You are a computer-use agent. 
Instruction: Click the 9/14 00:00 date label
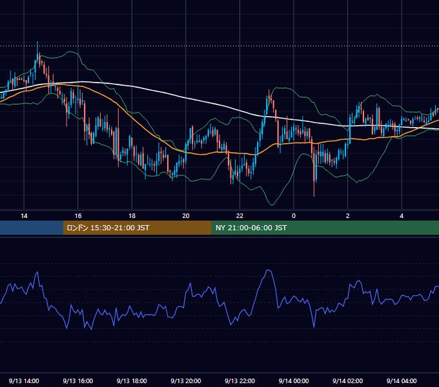tap(294, 381)
